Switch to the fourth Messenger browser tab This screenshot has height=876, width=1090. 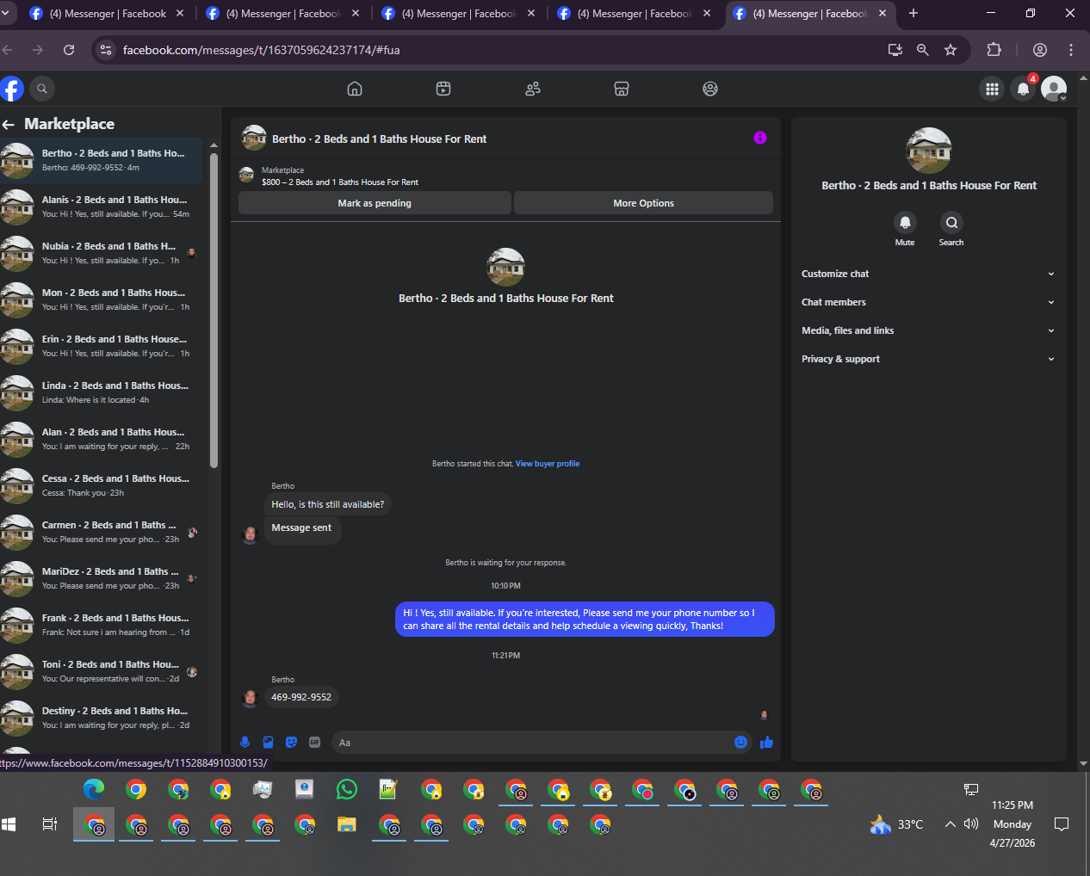(634, 14)
